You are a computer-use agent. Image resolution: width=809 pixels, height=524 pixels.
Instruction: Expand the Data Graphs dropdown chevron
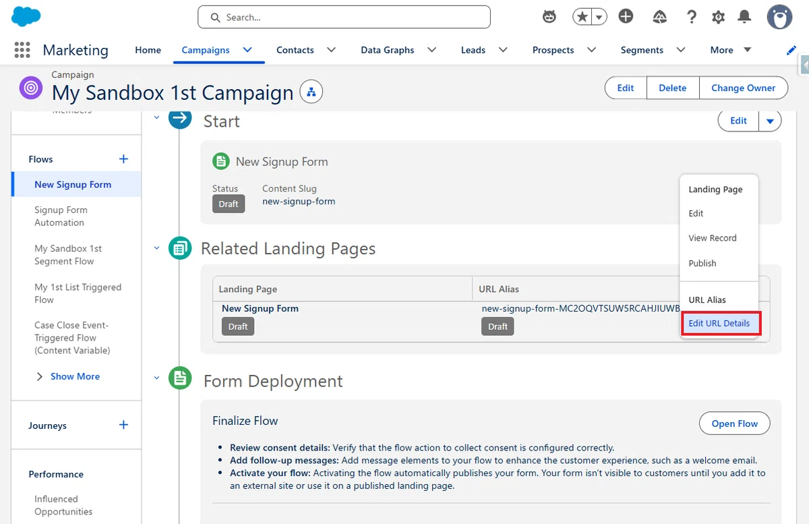[431, 50]
